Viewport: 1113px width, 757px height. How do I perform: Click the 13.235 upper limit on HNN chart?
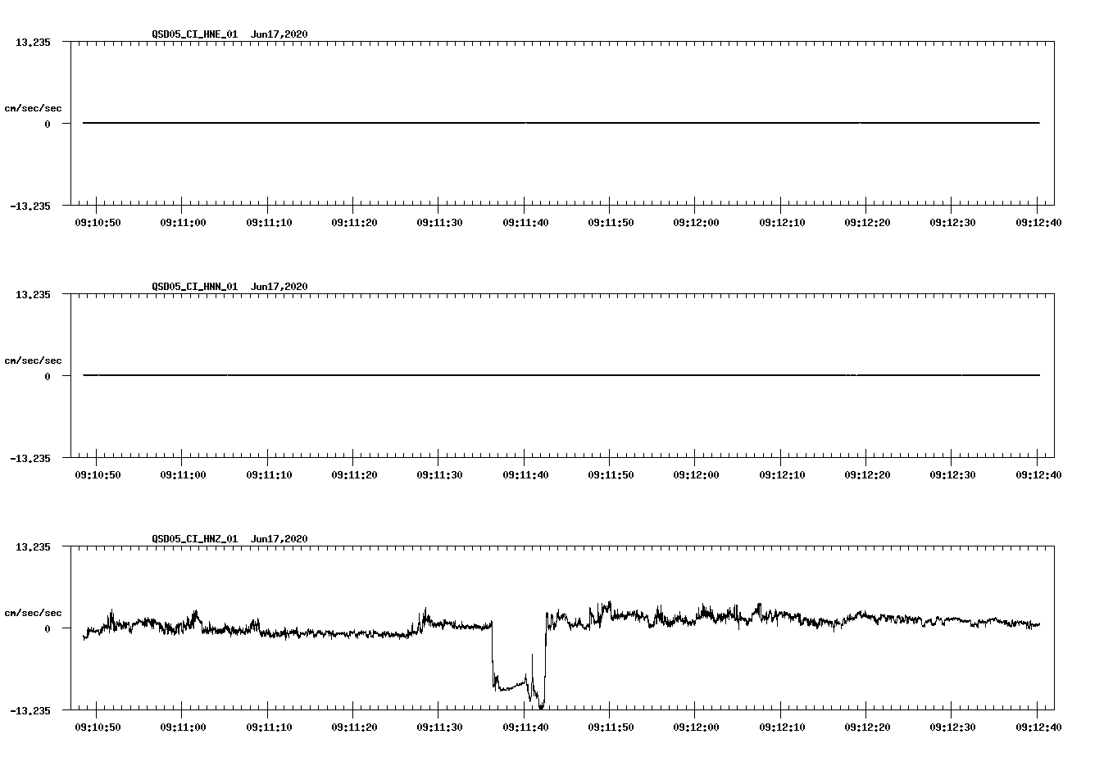click(34, 295)
